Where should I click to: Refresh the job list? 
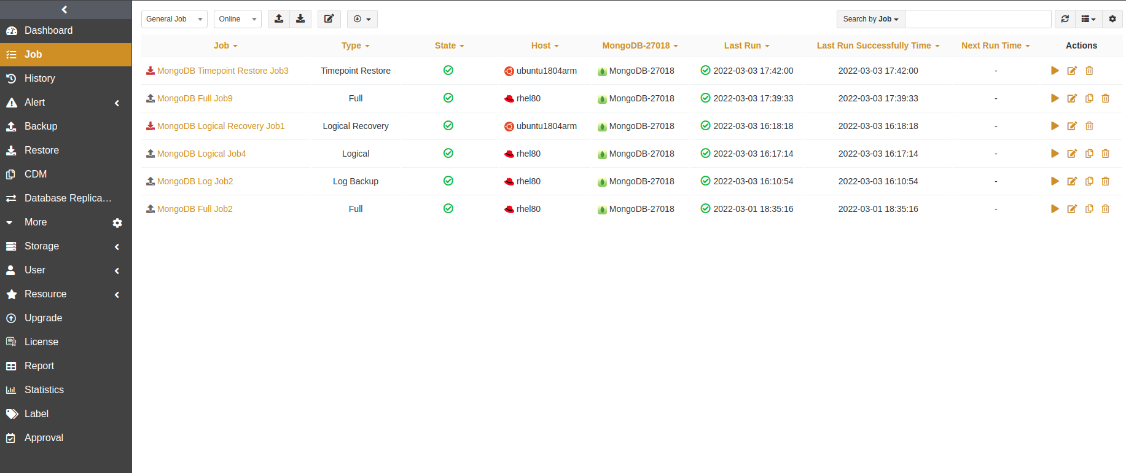tap(1065, 19)
